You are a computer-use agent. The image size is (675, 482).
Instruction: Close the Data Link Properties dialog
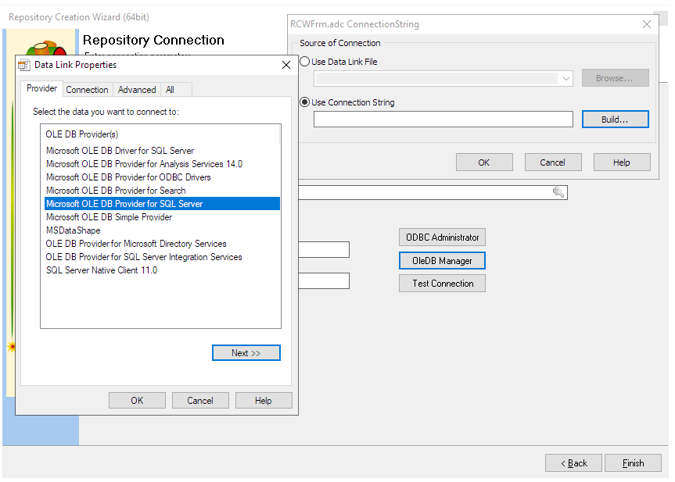[286, 65]
